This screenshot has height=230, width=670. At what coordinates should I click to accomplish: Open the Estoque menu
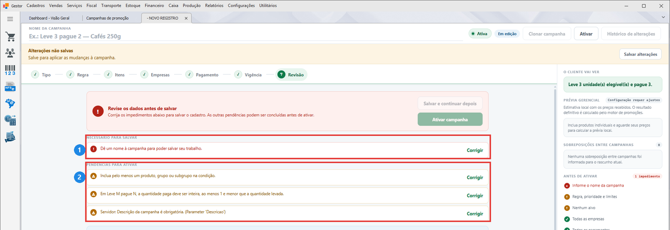click(x=133, y=6)
